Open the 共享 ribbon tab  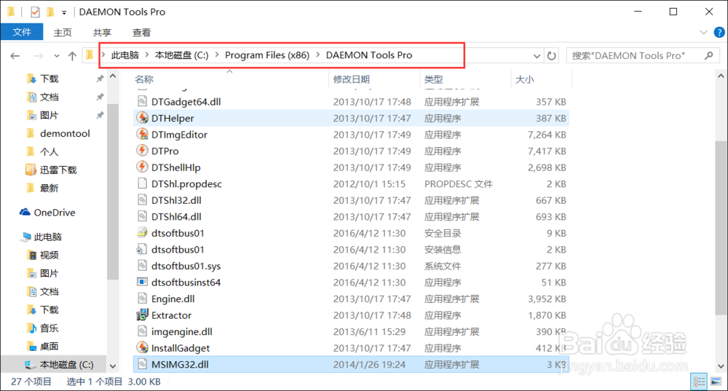point(102,33)
